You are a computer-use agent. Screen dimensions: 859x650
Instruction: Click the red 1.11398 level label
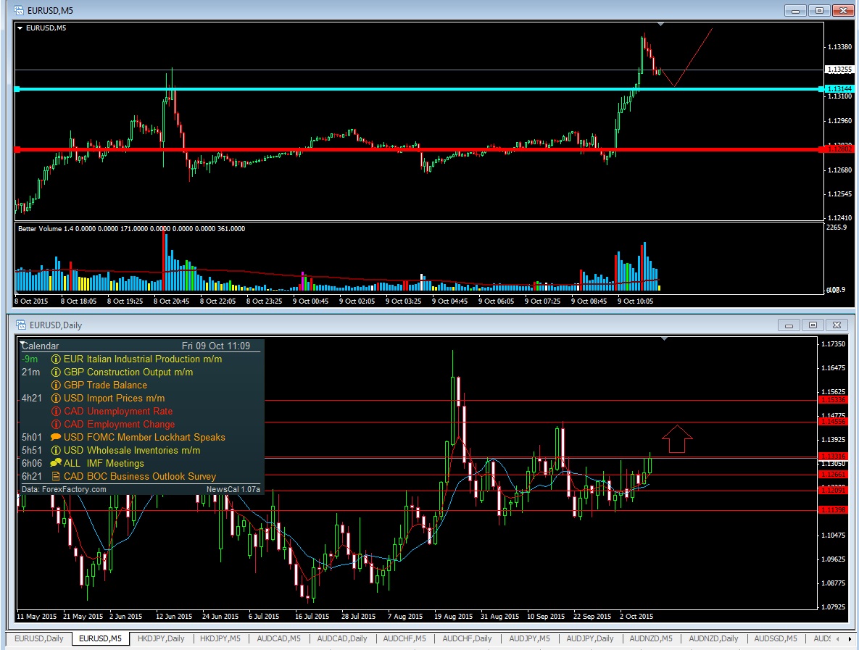[833, 510]
